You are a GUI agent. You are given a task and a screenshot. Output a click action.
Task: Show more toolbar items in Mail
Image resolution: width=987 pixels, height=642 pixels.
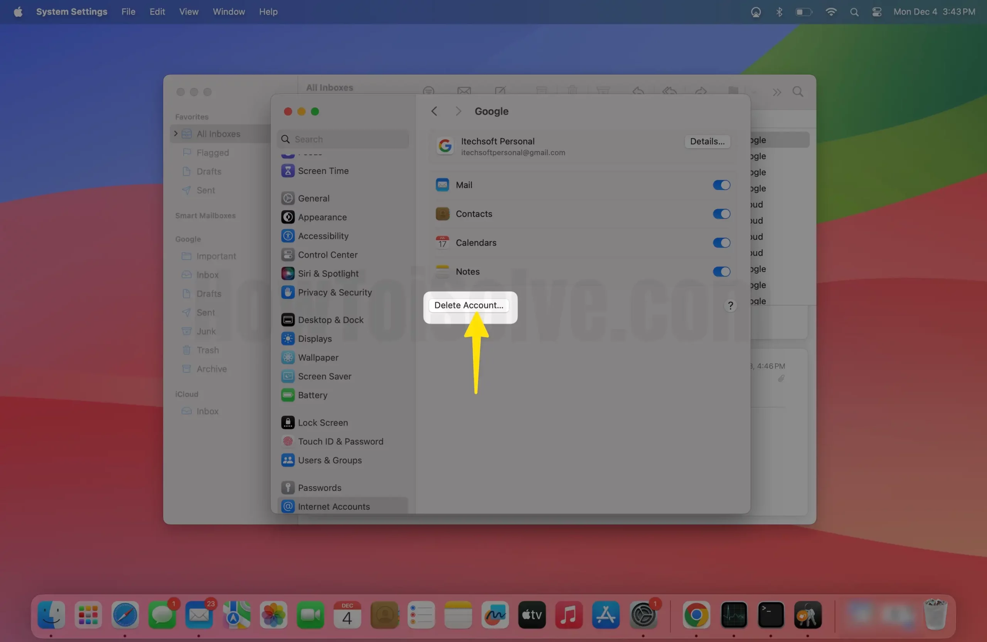(x=777, y=92)
